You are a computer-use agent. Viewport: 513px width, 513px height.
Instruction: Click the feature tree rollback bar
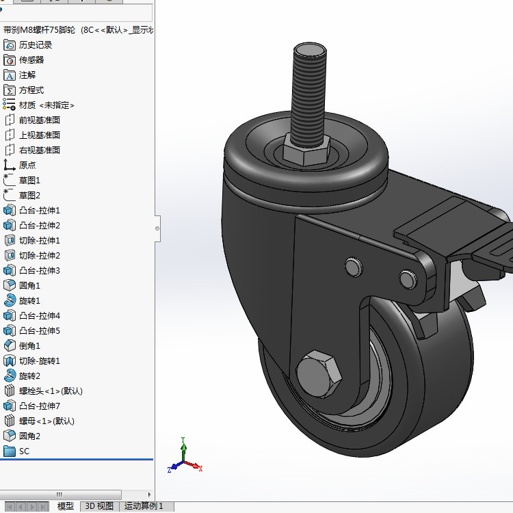(x=77, y=460)
